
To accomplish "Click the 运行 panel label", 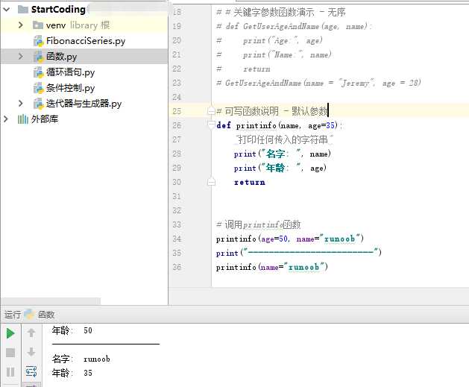I will tap(13, 315).
